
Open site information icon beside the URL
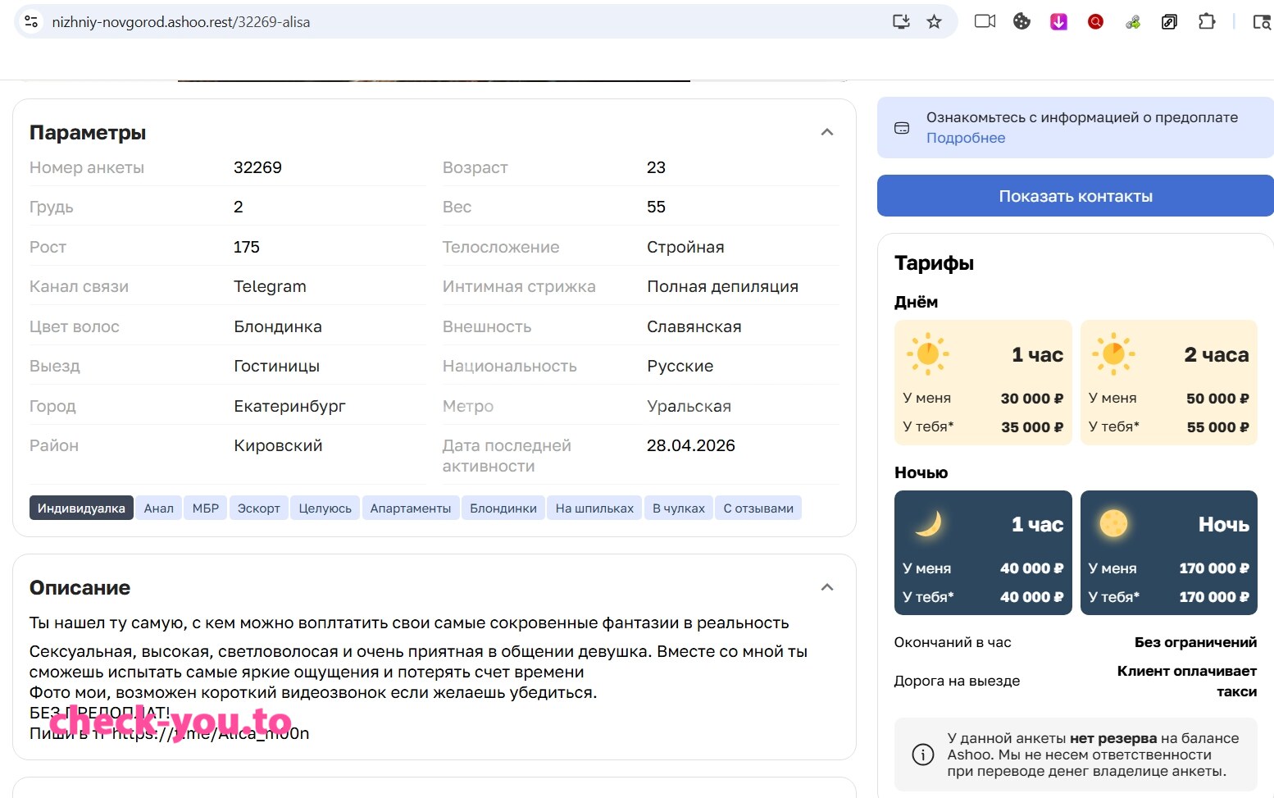(x=31, y=22)
